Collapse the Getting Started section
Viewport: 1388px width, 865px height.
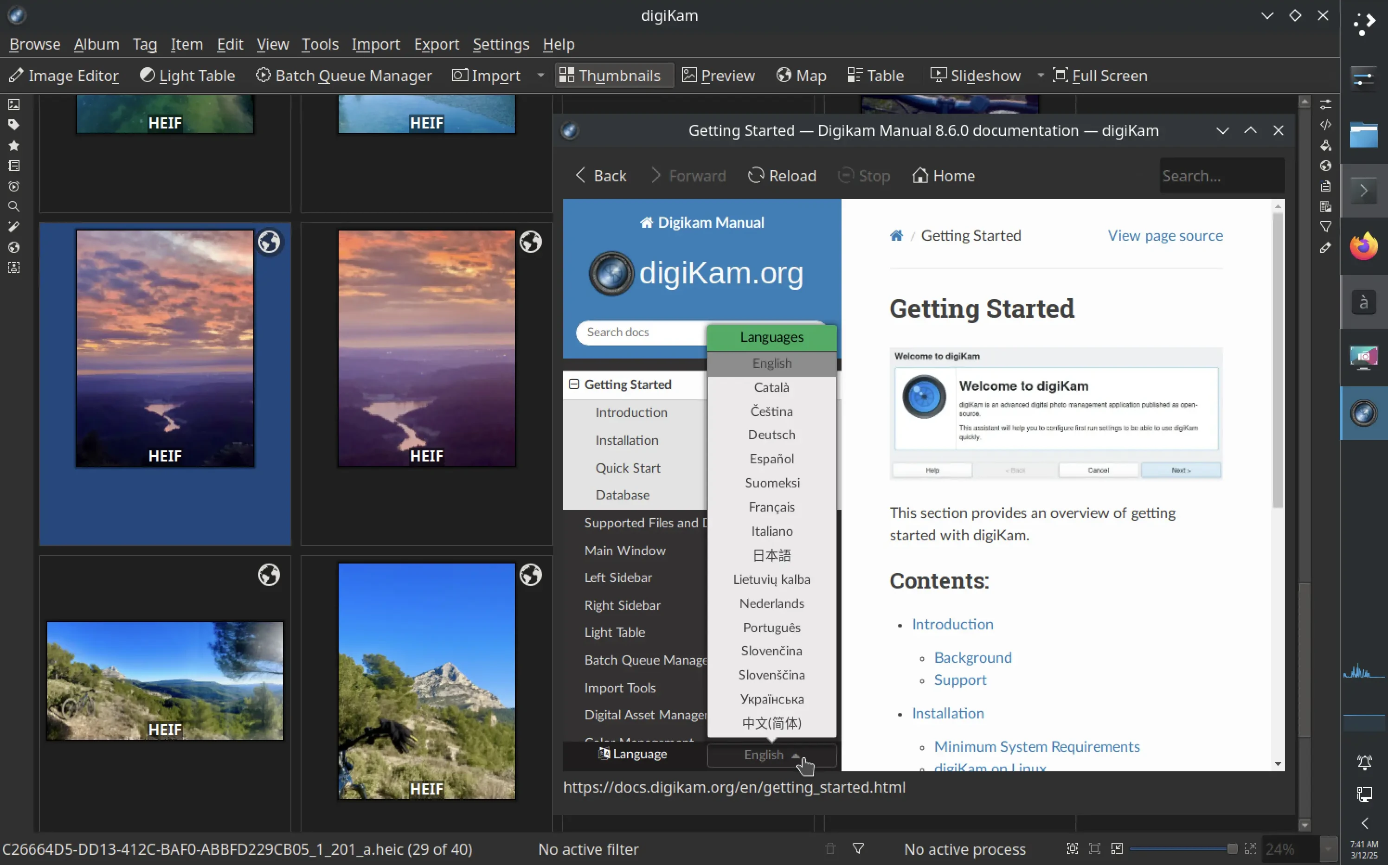tap(574, 384)
